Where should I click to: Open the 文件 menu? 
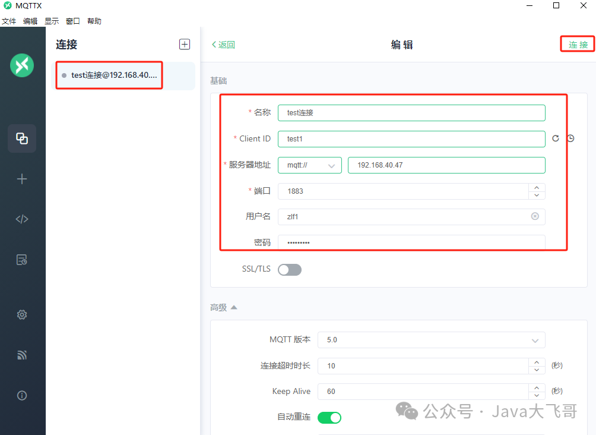point(9,21)
